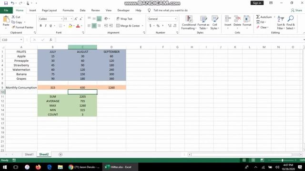Apply Percent Style format
Image resolution: width=305 pixels, height=171 pixels.
(x=158, y=26)
